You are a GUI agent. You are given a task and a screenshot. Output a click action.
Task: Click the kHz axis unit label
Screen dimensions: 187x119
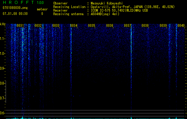3,24
